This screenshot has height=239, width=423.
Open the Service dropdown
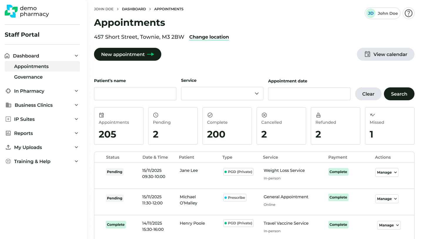[222, 94]
